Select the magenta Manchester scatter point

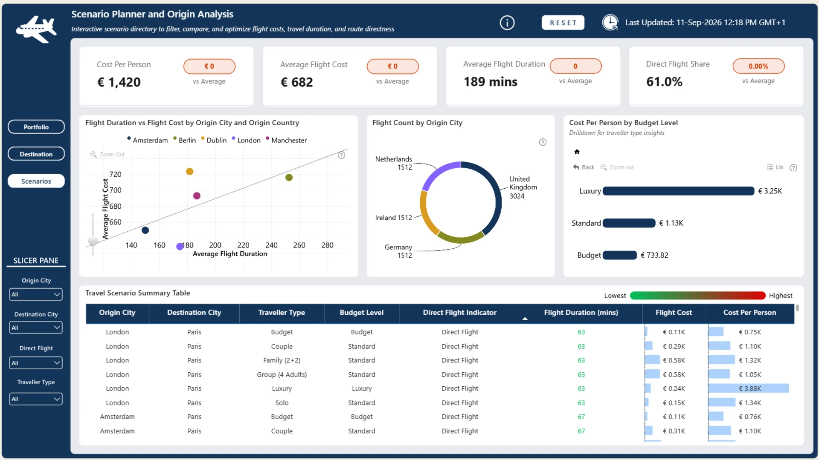(197, 196)
